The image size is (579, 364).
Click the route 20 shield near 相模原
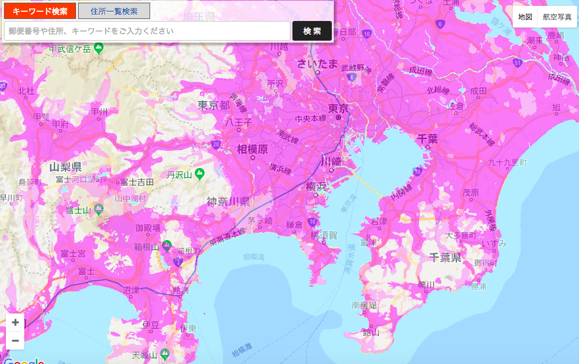(216, 145)
